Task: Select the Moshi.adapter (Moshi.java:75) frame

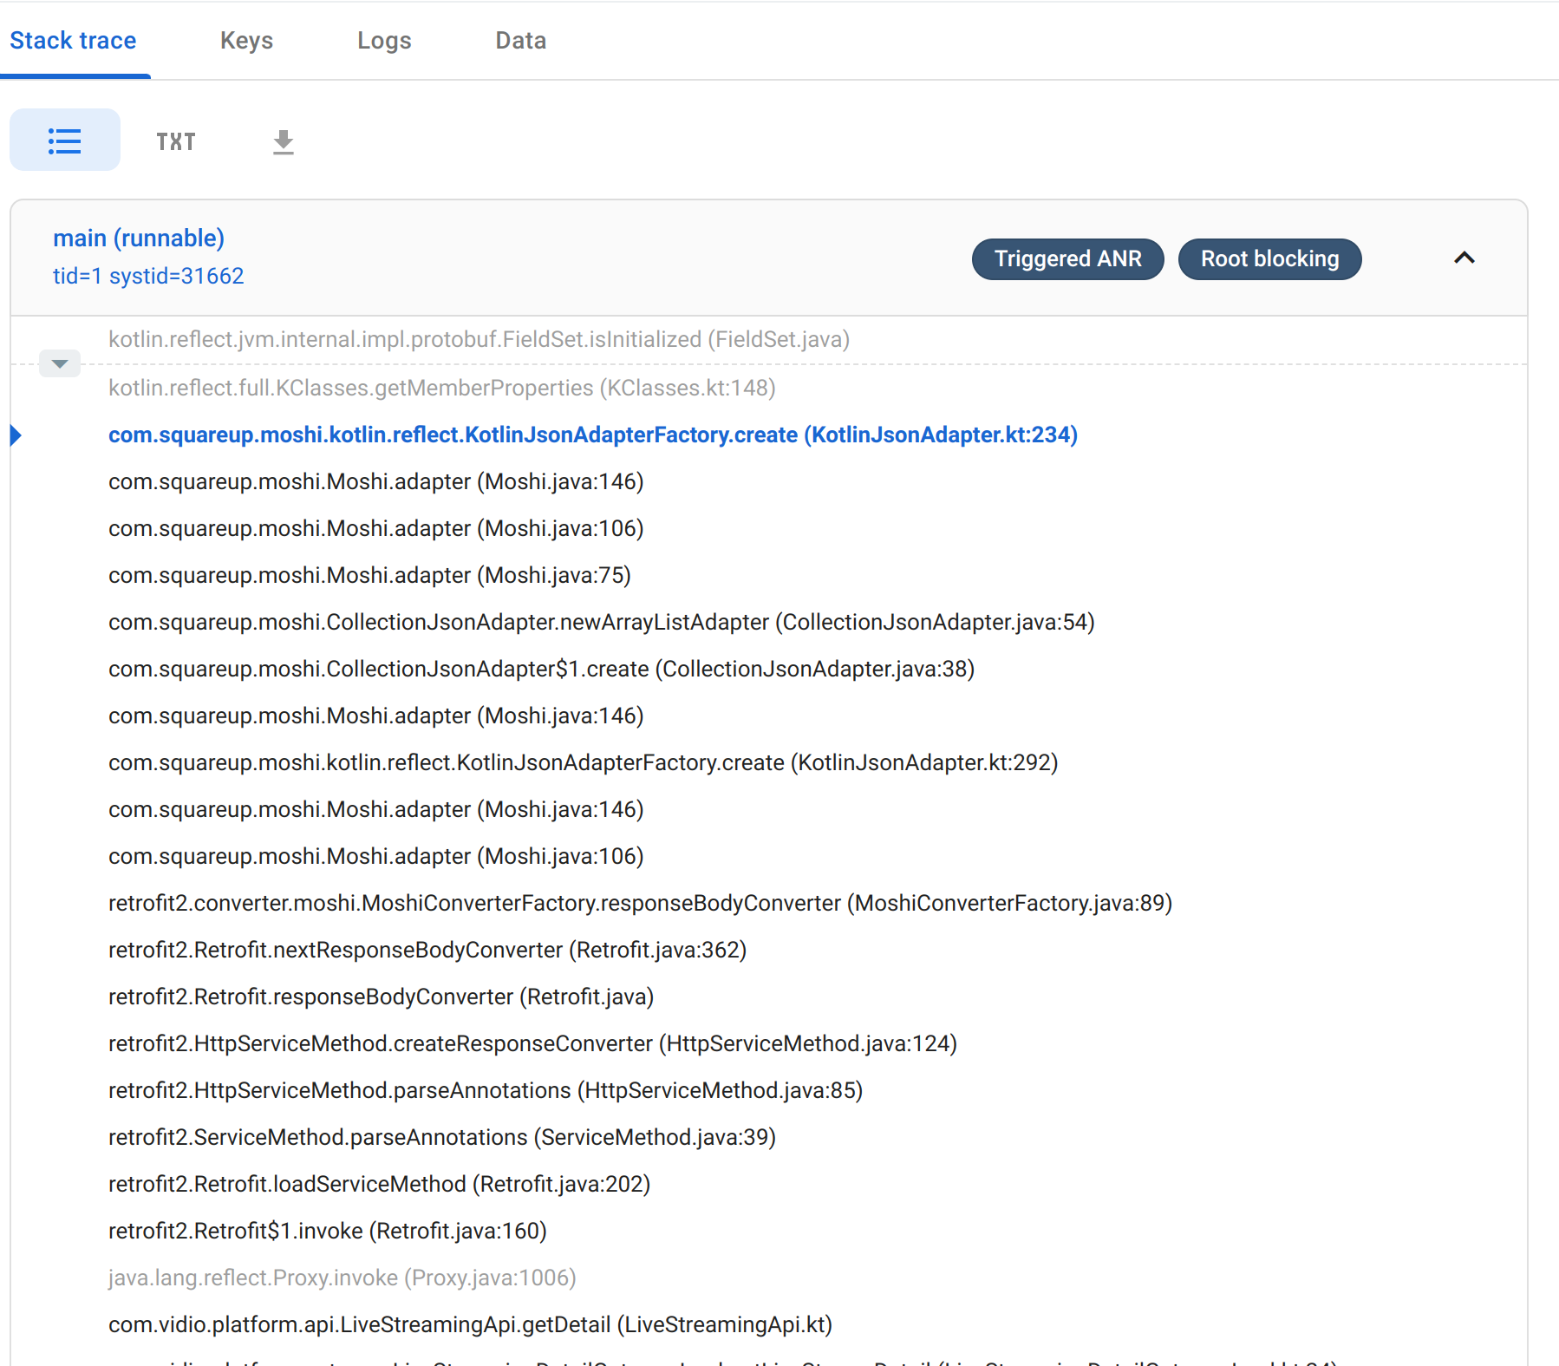Action: [369, 574]
